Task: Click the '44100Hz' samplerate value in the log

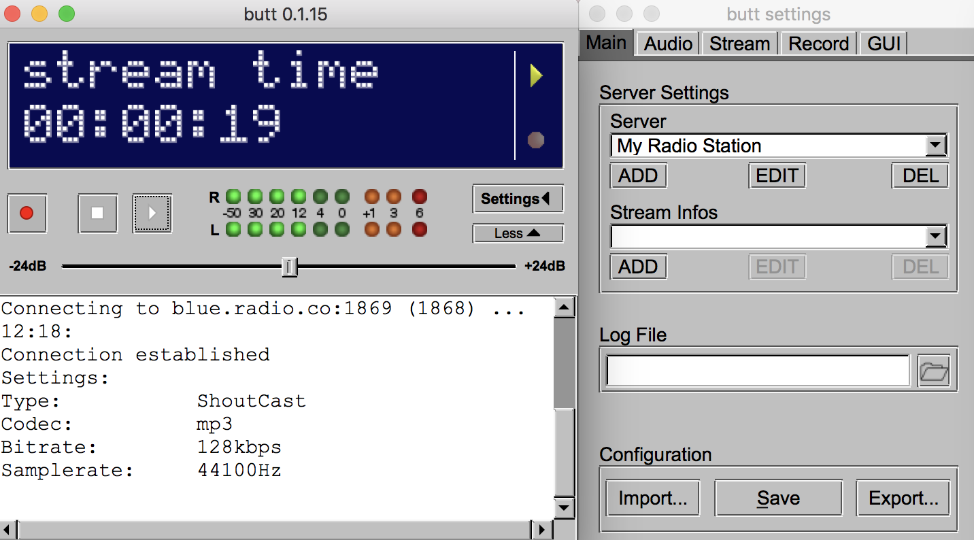Action: pos(239,471)
